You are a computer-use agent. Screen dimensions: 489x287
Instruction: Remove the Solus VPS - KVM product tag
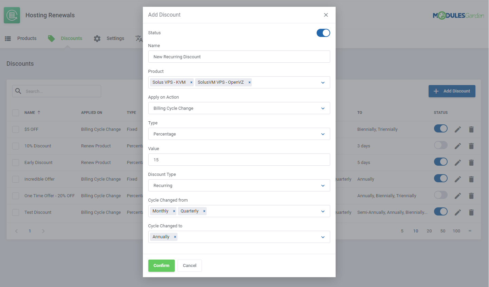pos(191,82)
